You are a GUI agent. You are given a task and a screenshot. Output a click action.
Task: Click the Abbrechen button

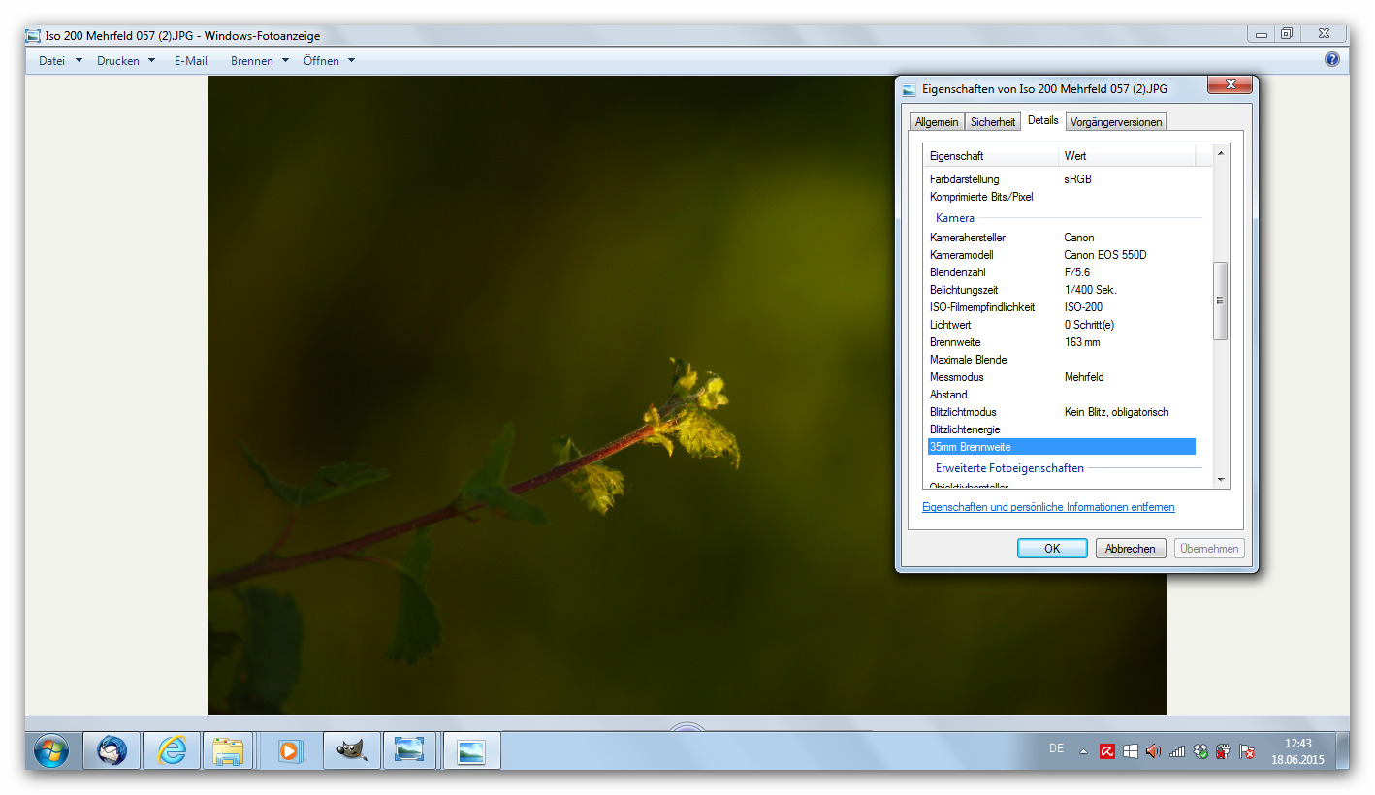click(x=1131, y=548)
